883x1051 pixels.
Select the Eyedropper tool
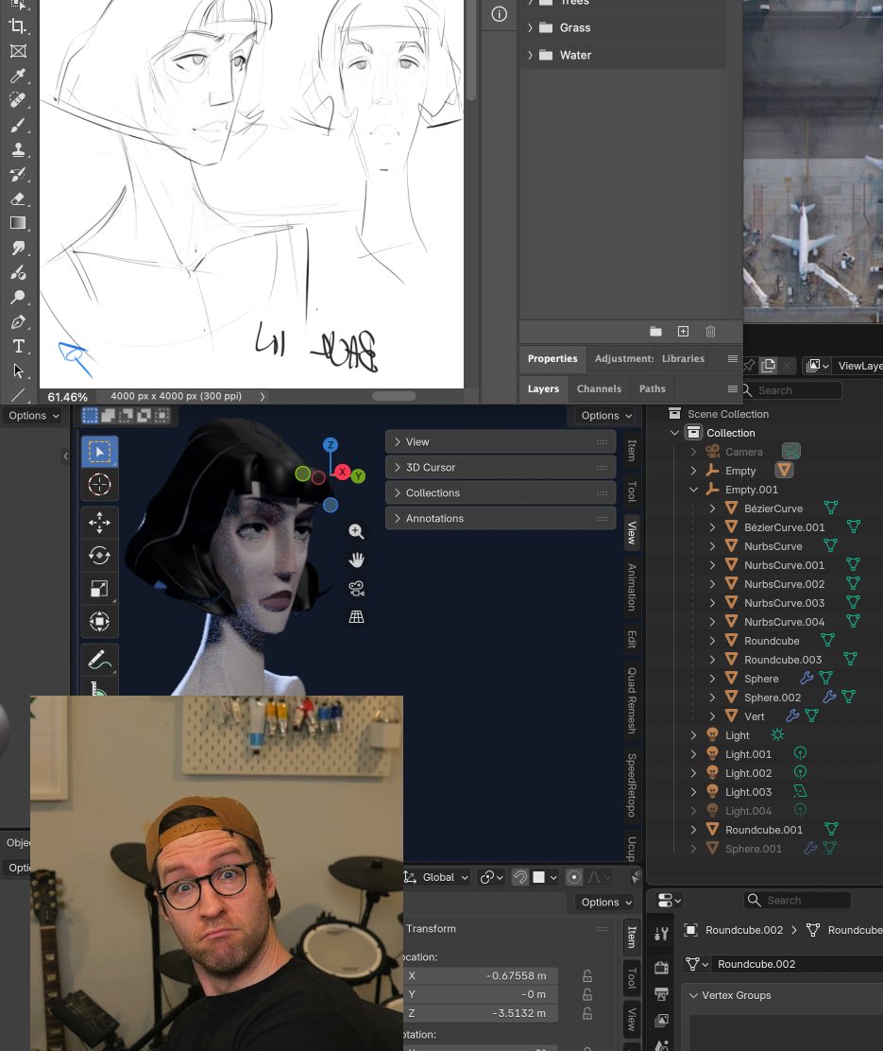tap(18, 77)
